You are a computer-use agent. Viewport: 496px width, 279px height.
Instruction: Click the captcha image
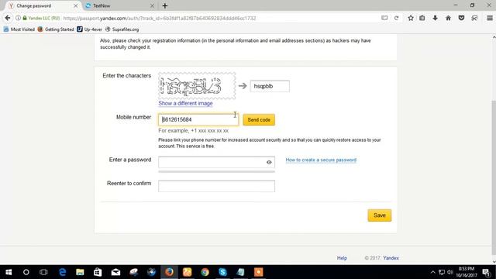click(197, 86)
